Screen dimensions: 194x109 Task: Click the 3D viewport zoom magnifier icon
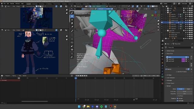point(158,21)
